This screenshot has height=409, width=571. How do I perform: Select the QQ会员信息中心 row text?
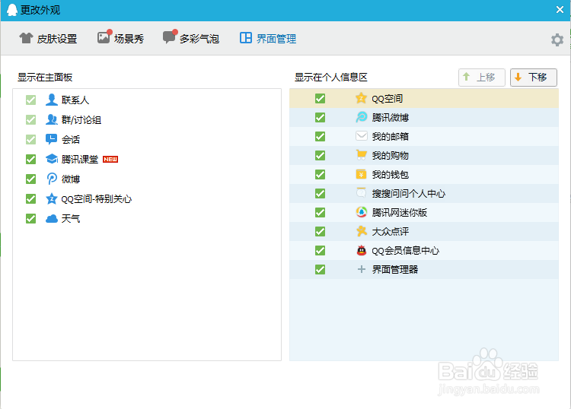[x=405, y=250]
